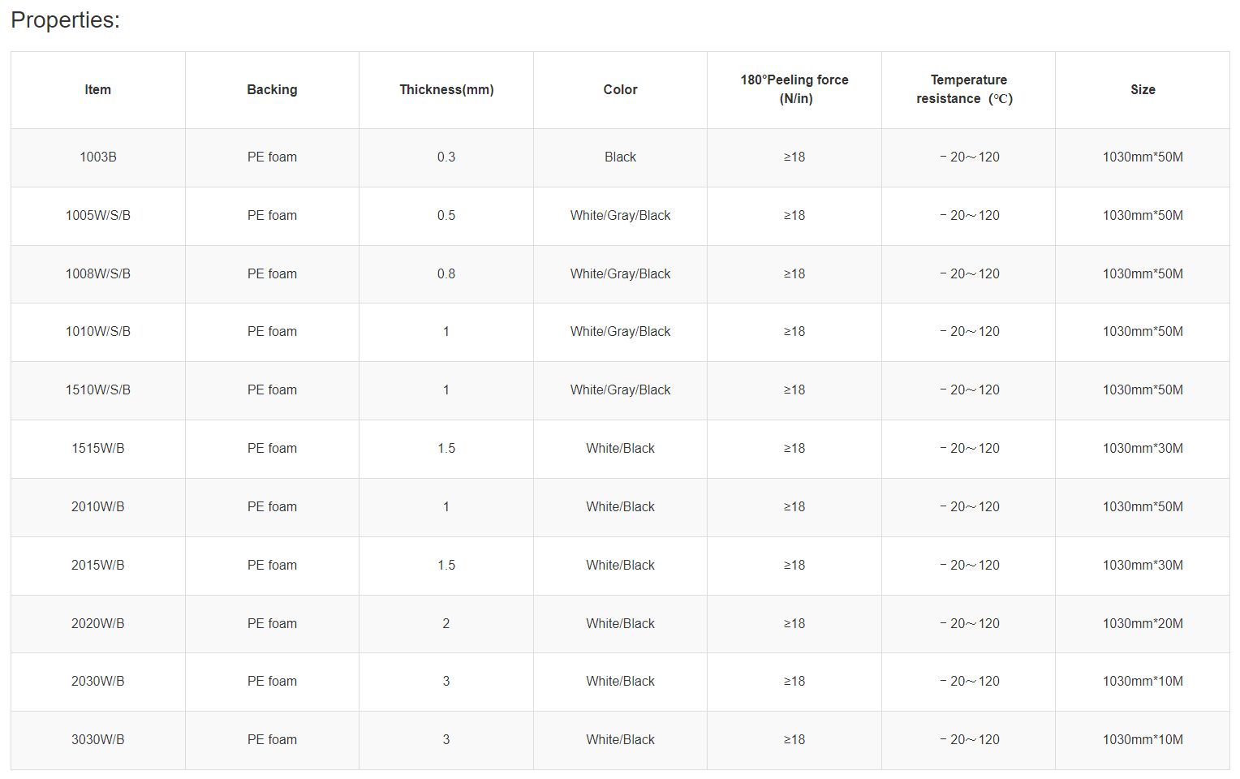Click PE foam backing for 2030W/B
Screen dimensions: 1240x779
pos(272,681)
